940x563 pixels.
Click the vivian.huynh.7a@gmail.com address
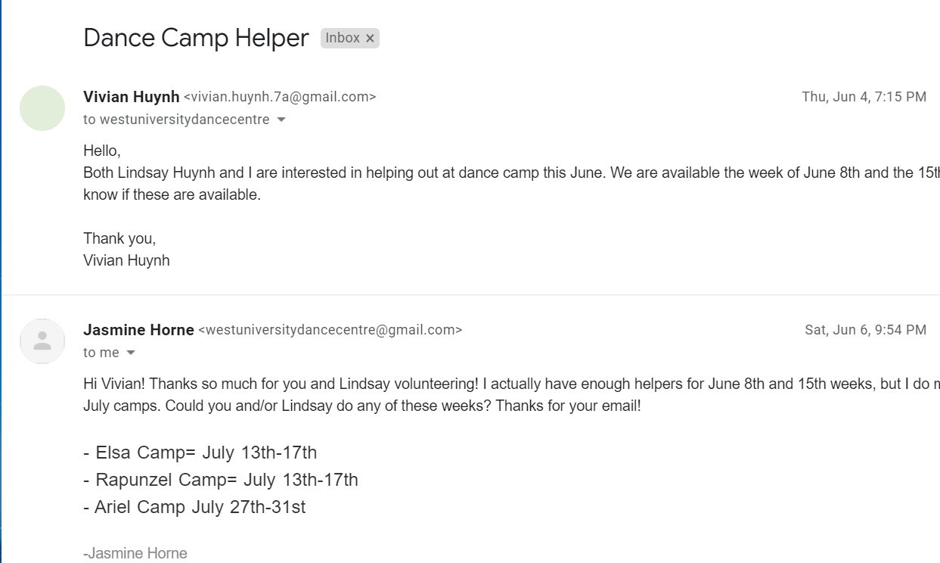[280, 97]
